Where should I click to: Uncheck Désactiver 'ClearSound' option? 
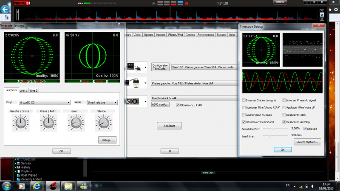pos(244,122)
